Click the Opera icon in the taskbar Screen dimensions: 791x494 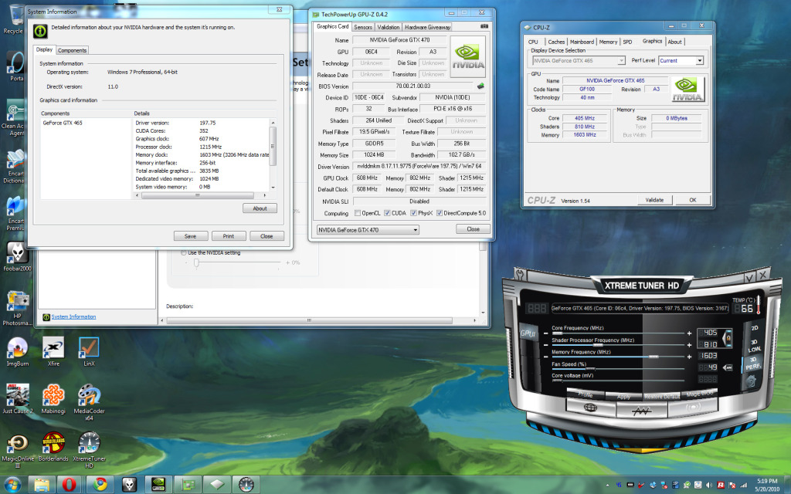68,484
